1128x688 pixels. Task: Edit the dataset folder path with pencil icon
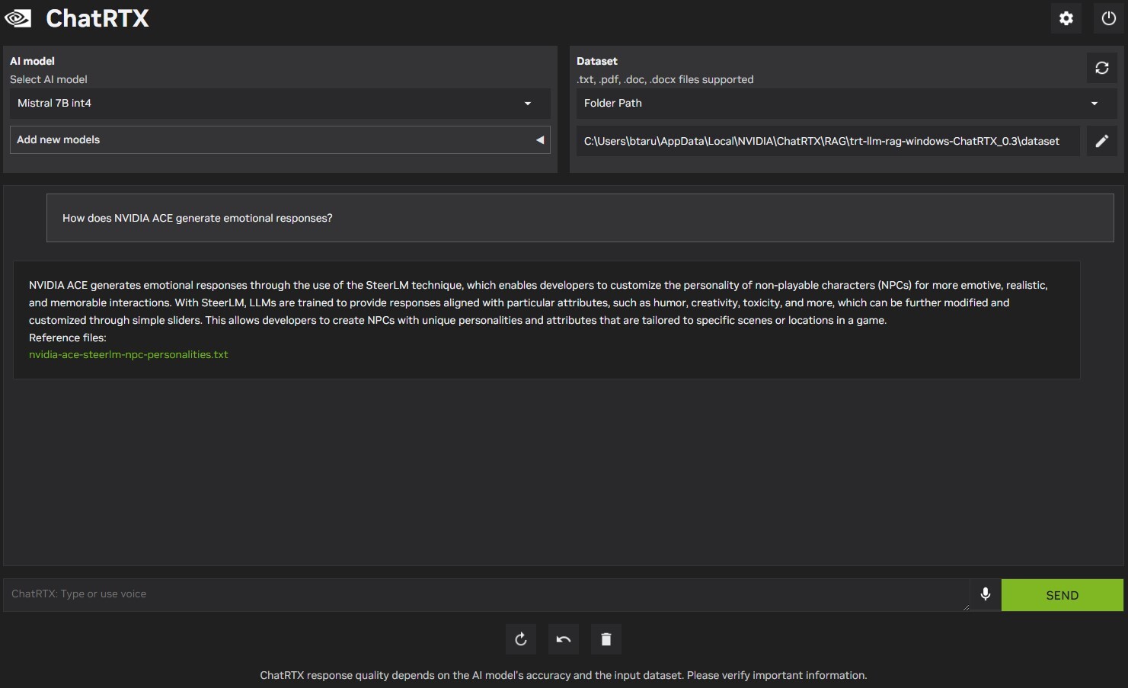[x=1101, y=141]
